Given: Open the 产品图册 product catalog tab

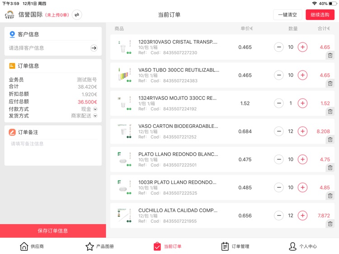Looking at the screenshot, I should pyautogui.click(x=100, y=246).
